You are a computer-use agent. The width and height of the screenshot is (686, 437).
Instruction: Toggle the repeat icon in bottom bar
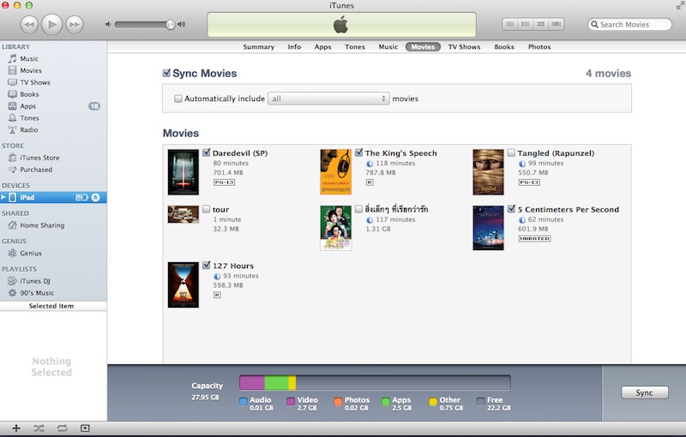62,428
